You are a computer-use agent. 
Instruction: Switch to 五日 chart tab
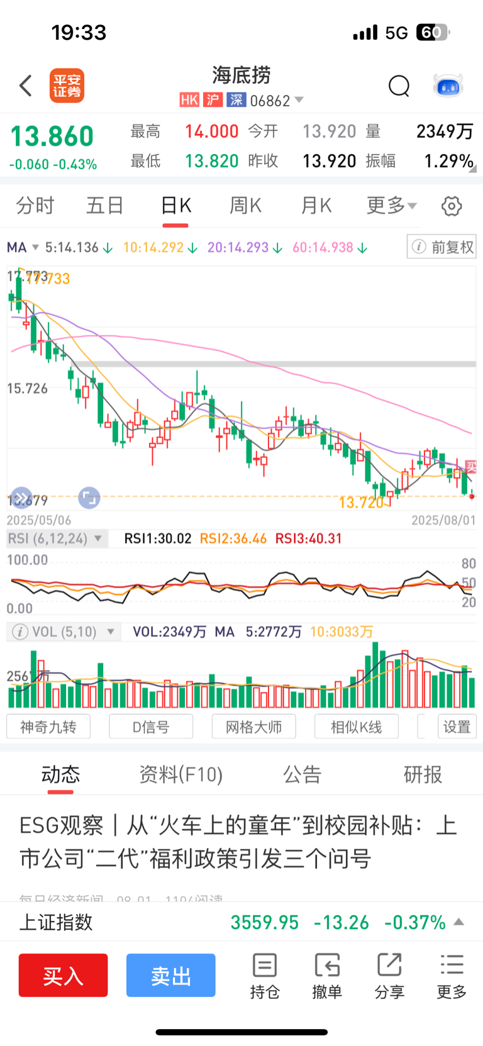pyautogui.click(x=105, y=206)
